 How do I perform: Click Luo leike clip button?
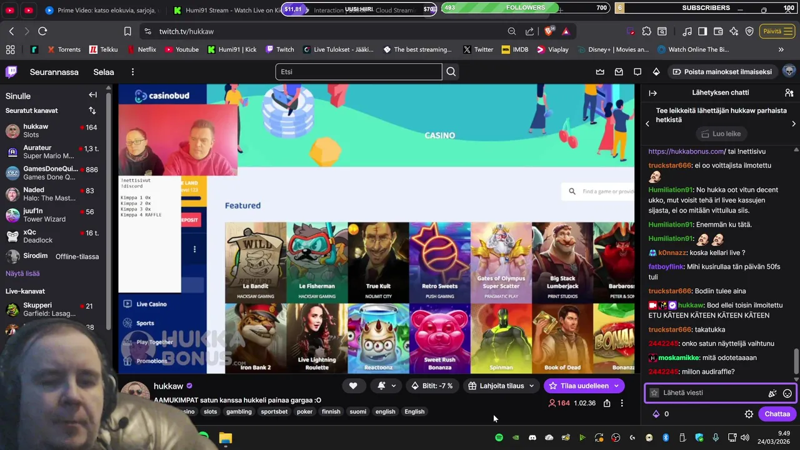(x=721, y=134)
